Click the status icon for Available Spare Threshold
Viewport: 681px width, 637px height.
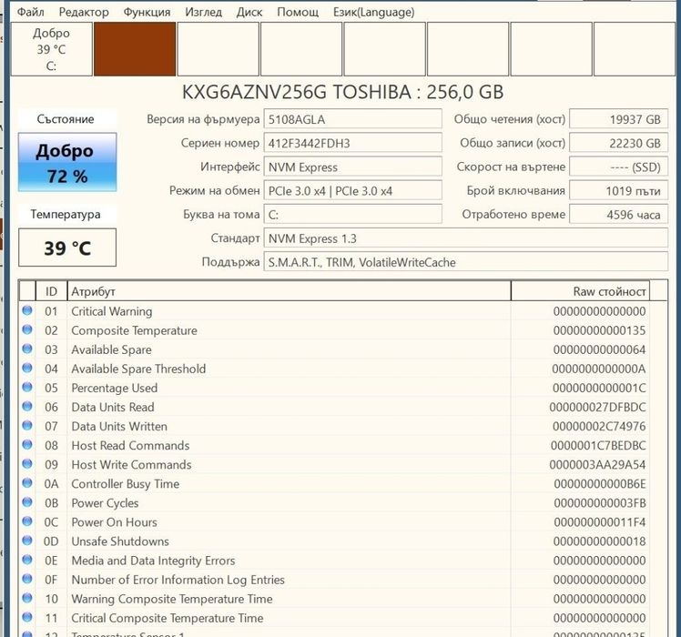27,368
